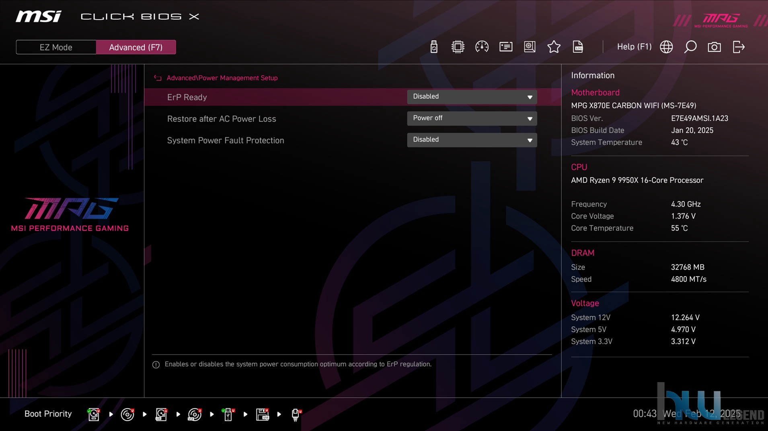
Task: Click System 3.3V reading 3.312 V
Action: 683,342
